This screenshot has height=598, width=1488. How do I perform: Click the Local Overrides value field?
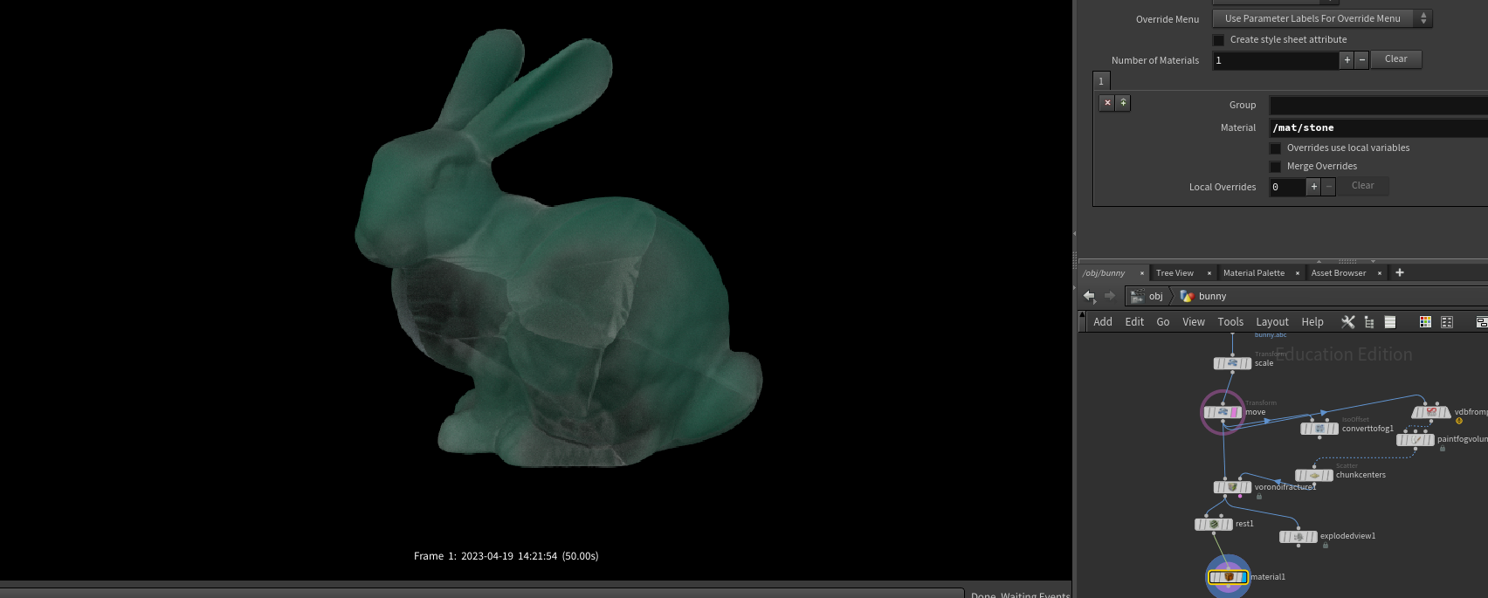coord(1287,187)
